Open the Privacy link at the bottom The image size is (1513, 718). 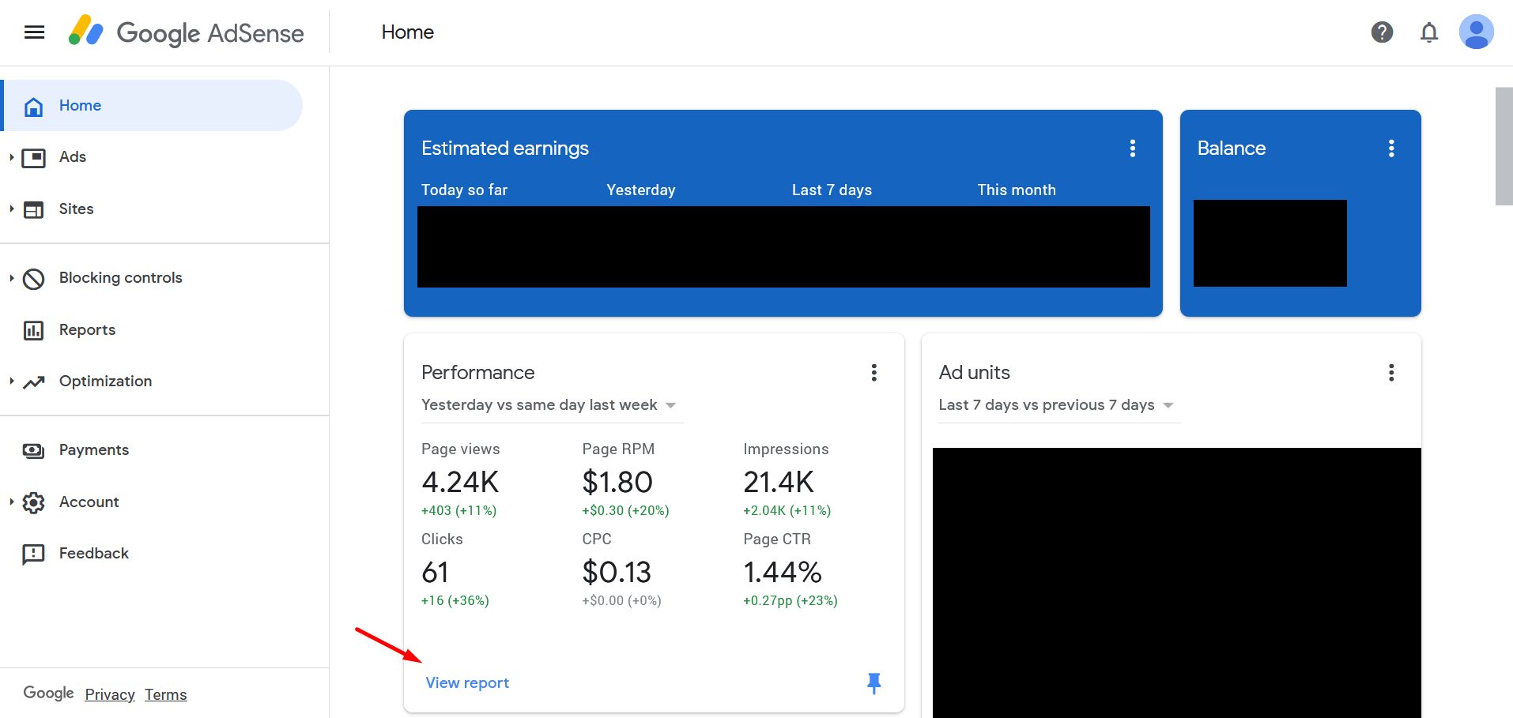tap(109, 694)
